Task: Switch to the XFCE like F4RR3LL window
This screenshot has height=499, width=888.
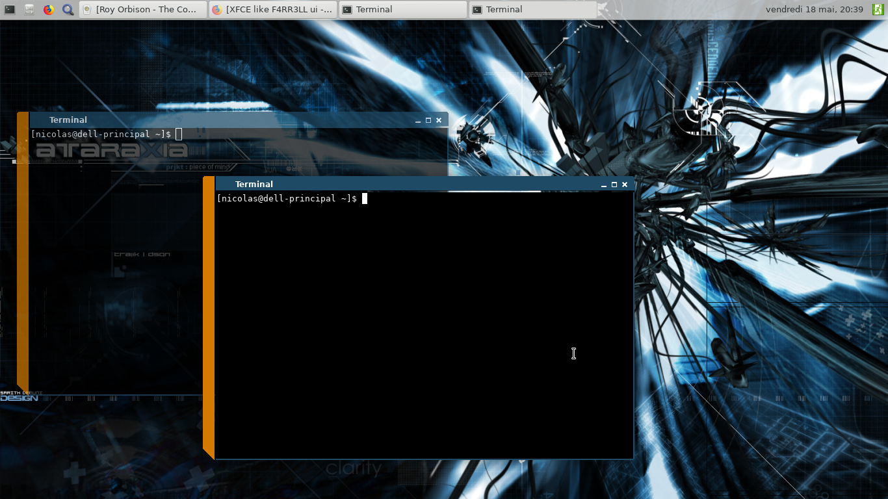Action: 273,9
